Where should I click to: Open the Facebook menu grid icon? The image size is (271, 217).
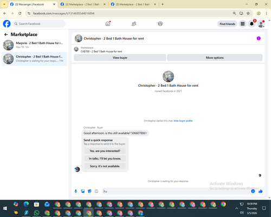click(x=243, y=24)
